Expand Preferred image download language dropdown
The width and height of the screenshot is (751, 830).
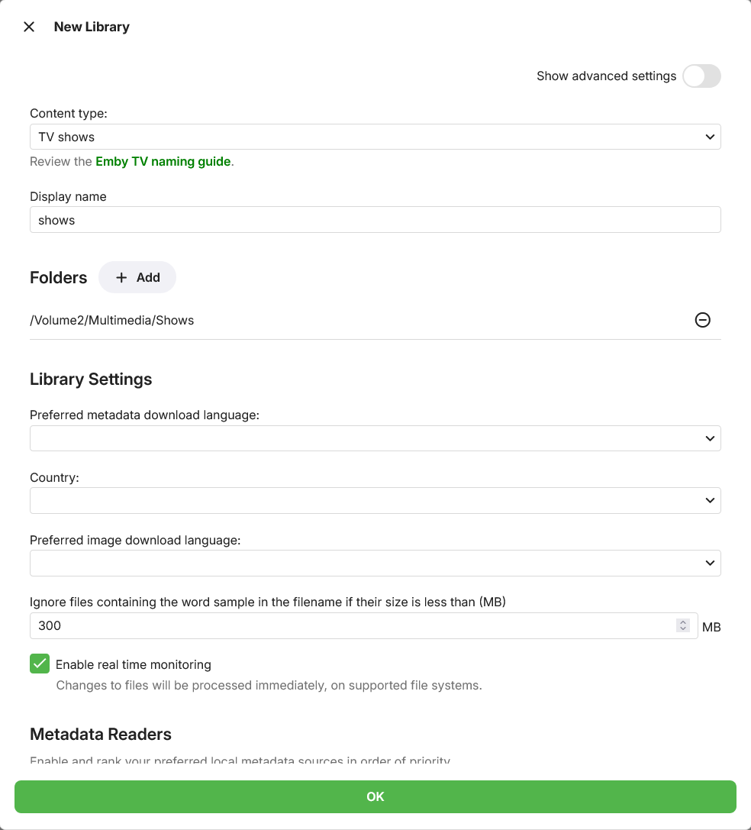[375, 563]
